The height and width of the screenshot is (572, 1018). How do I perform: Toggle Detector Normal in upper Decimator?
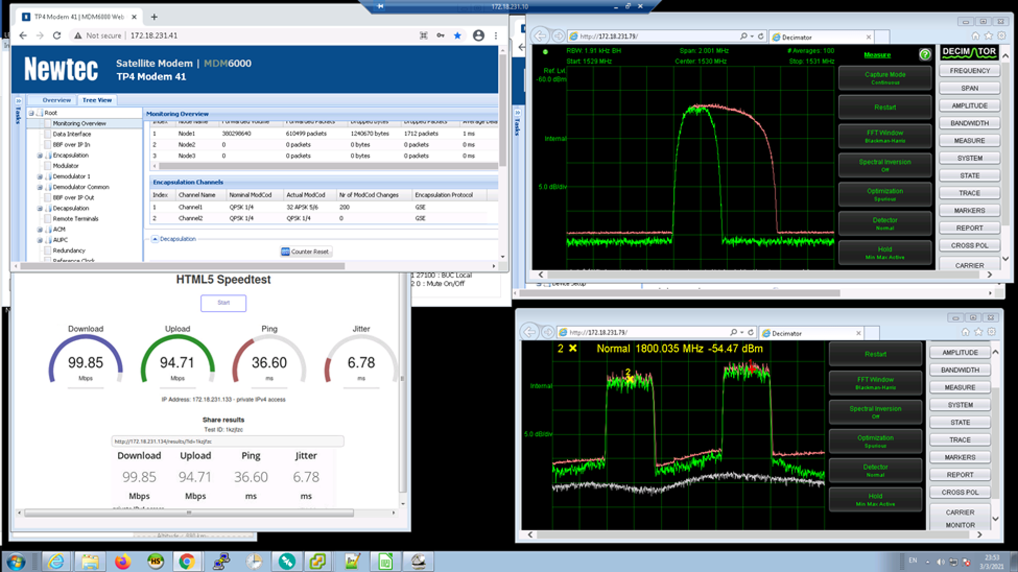pos(885,224)
